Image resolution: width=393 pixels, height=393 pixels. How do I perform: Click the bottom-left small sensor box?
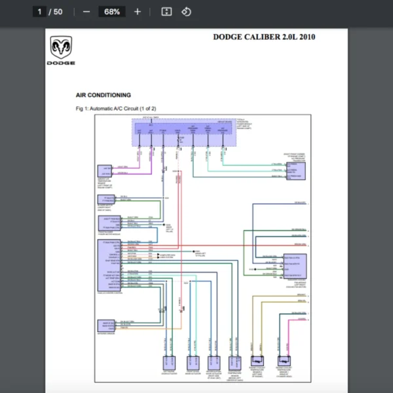(x=105, y=325)
